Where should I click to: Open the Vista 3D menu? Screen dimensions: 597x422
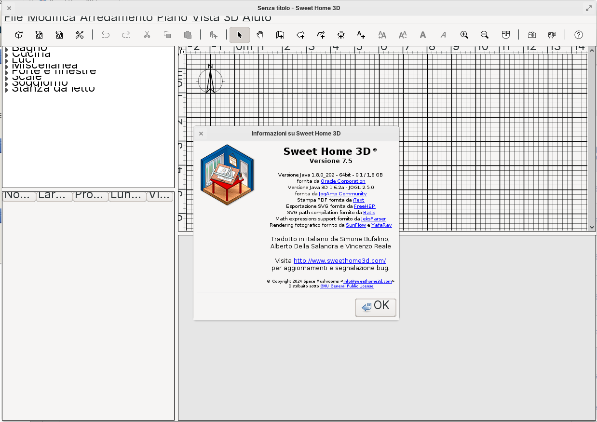[215, 18]
